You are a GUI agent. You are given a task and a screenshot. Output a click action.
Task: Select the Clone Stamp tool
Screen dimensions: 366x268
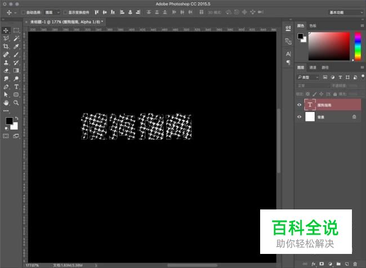tap(6, 62)
